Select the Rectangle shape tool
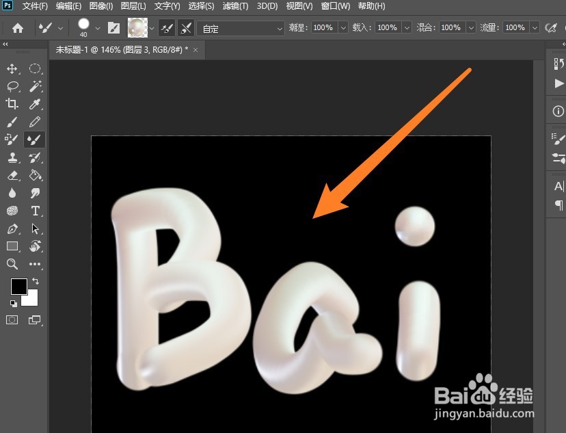Image resolution: width=566 pixels, height=433 pixels. (12, 246)
